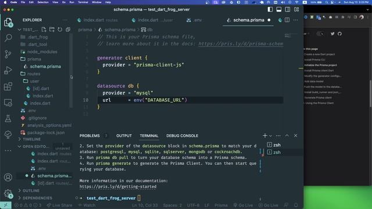Split the editor to the right
The height and width of the screenshot is (209, 372).
point(287,20)
